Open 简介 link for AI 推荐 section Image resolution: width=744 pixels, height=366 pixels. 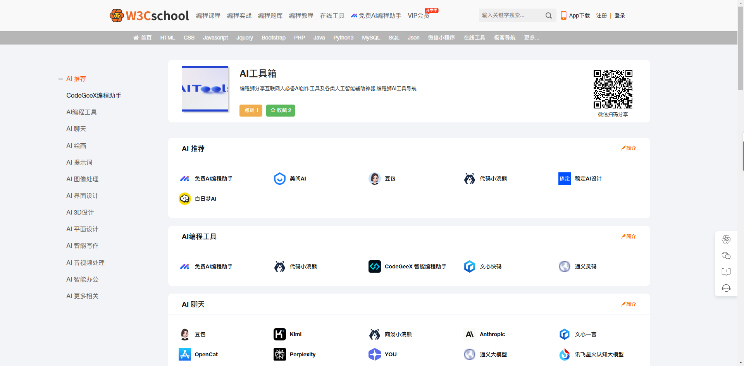[x=629, y=148]
